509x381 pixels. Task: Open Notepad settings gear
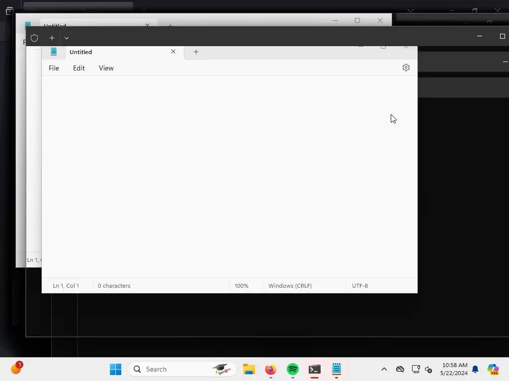(406, 67)
